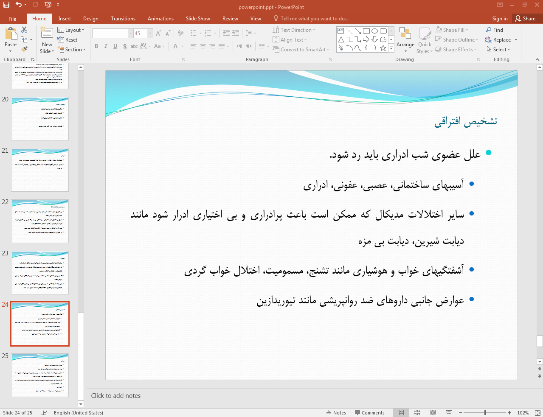
Task: Open the File menu
Action: [x=12, y=19]
